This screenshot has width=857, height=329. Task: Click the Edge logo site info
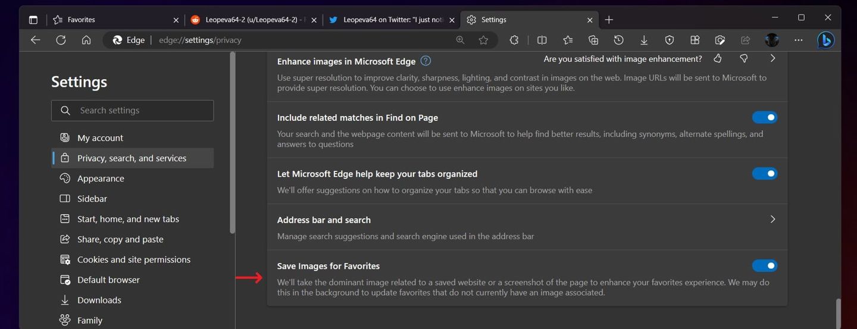pos(129,40)
